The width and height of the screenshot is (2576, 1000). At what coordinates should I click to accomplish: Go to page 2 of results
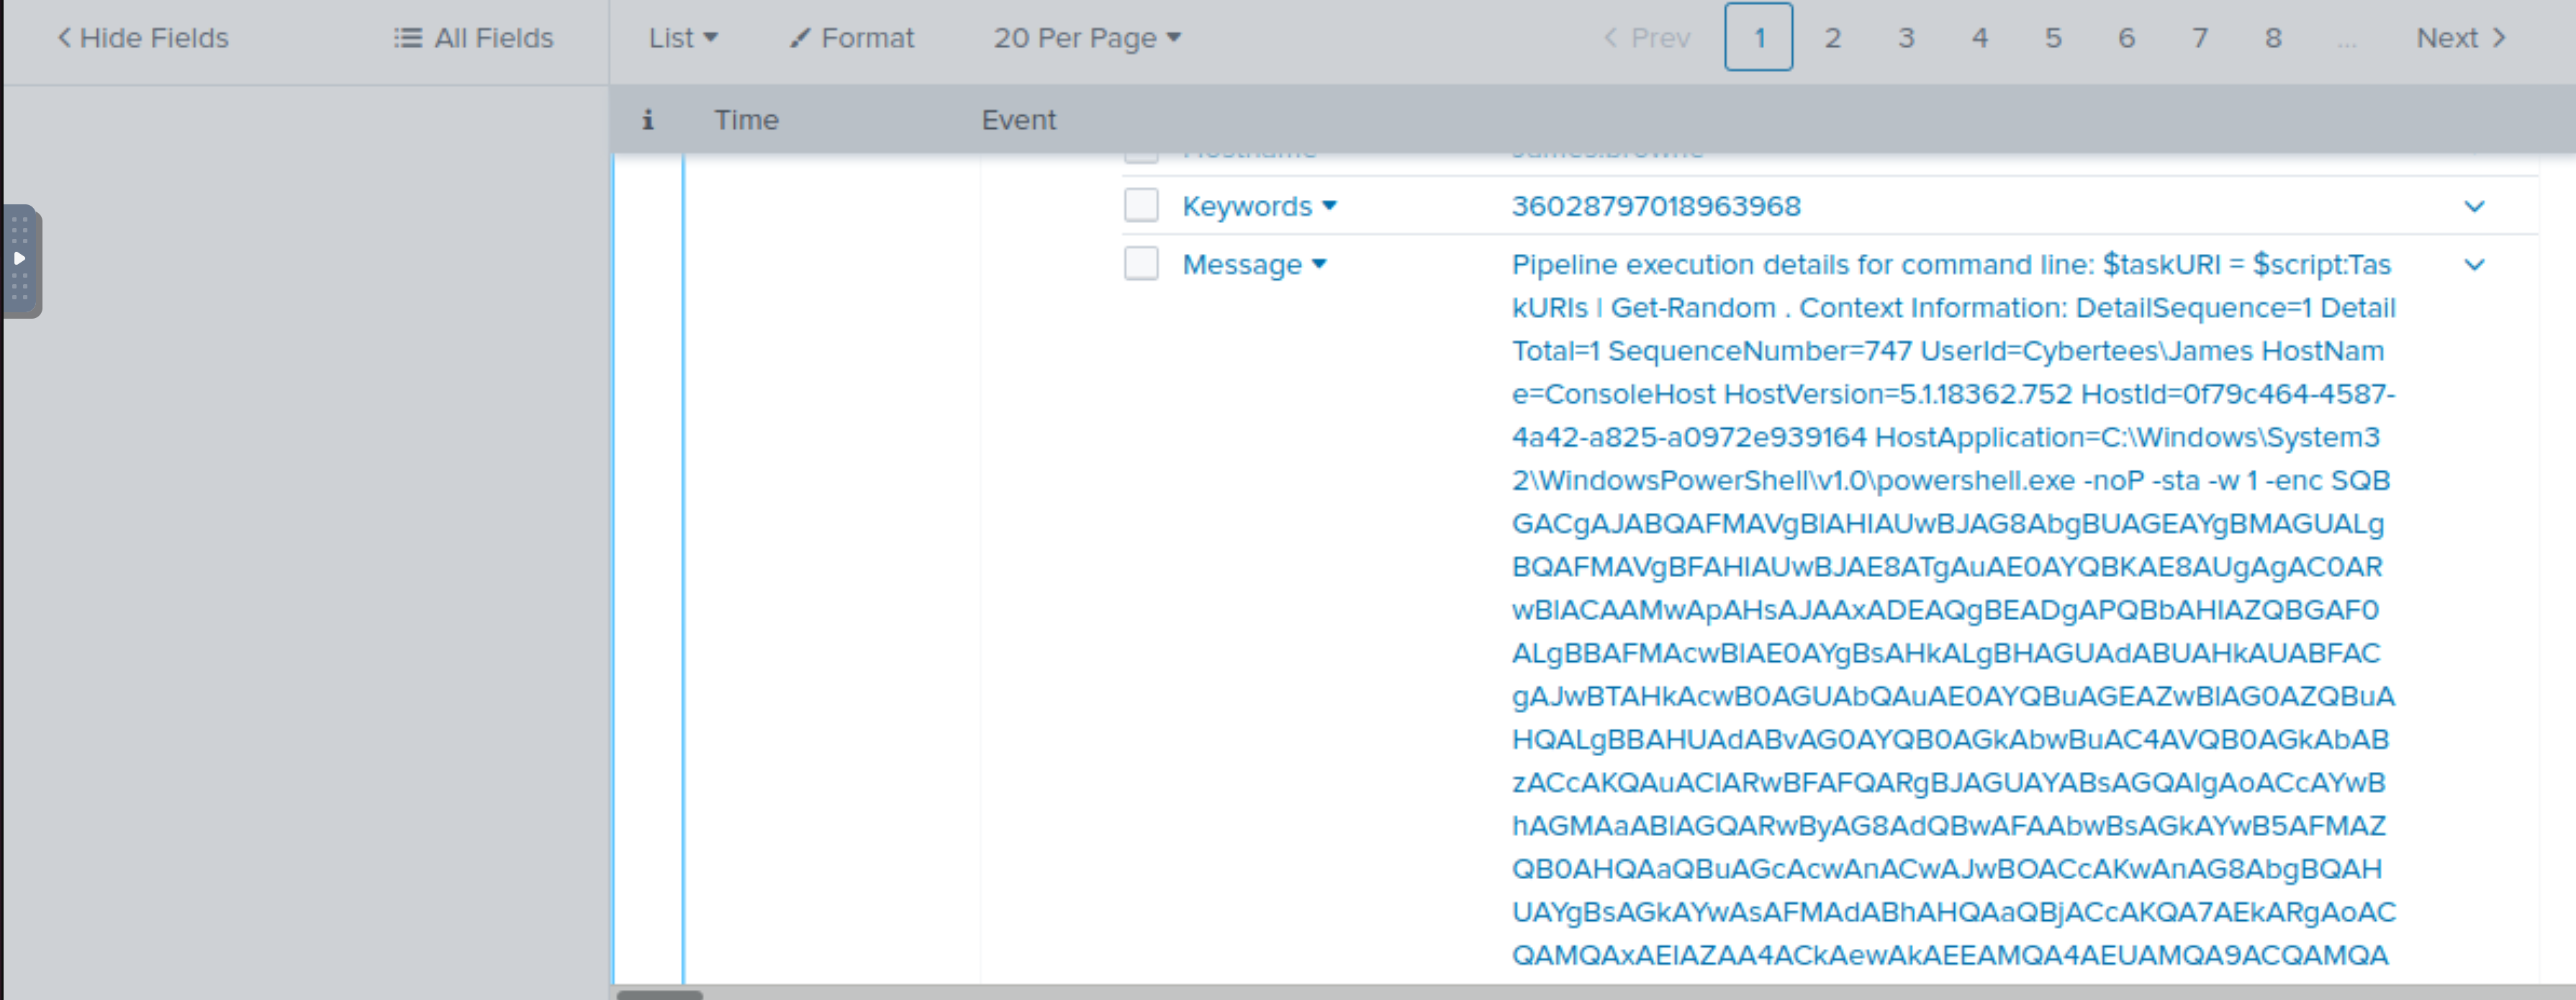pos(1832,38)
